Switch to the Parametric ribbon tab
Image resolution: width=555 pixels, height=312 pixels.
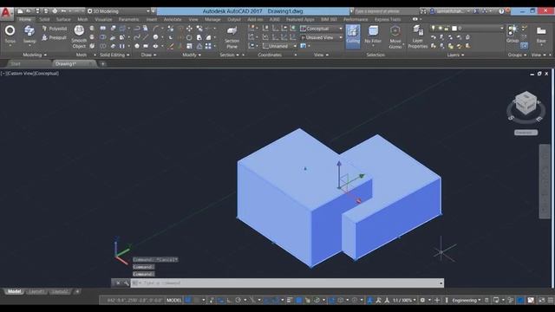click(x=128, y=19)
